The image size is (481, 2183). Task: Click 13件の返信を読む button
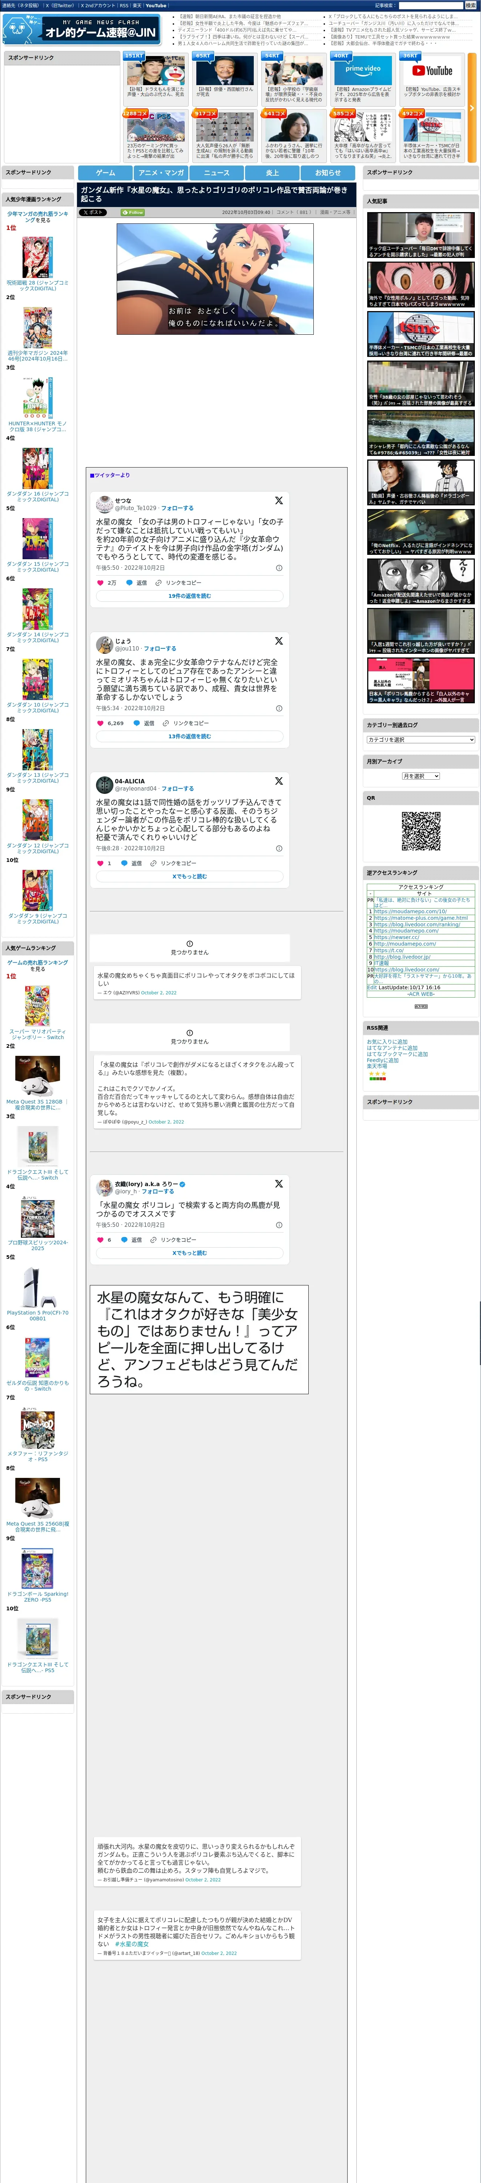[x=190, y=736]
